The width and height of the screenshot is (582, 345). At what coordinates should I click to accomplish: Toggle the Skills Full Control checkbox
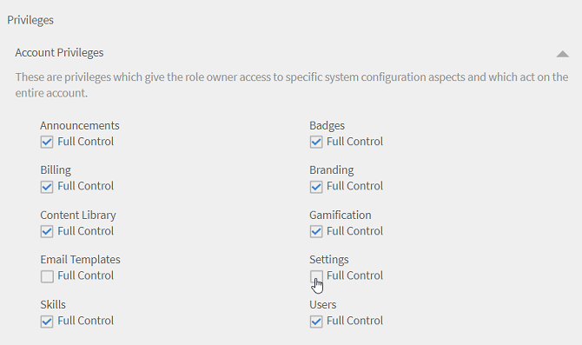[x=47, y=322]
